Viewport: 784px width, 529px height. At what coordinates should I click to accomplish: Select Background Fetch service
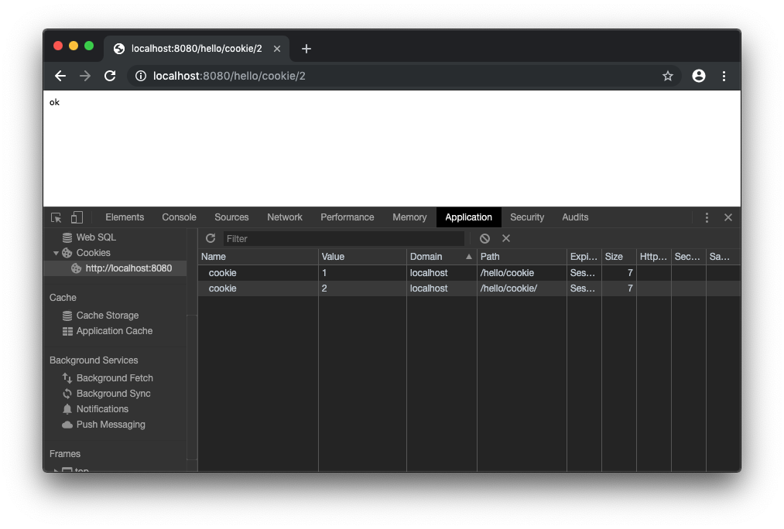(115, 378)
